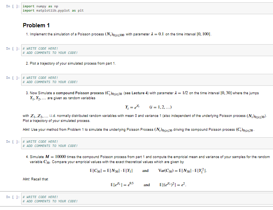
Task: Click the compound Poisson process task text
Action: pyautogui.click(x=142, y=95)
